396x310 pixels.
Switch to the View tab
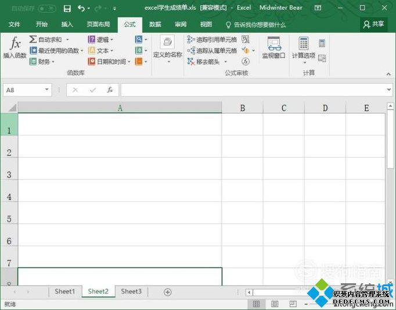click(x=206, y=24)
